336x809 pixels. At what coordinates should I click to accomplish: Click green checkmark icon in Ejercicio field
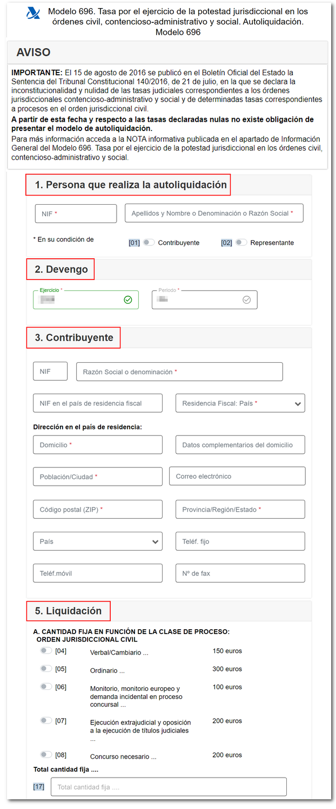[128, 299]
